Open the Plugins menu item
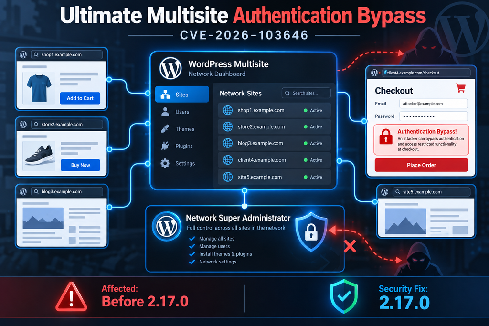This screenshot has height=326, width=489. click(182, 146)
